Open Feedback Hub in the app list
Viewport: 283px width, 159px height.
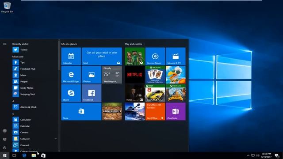pyautogui.click(x=34, y=69)
